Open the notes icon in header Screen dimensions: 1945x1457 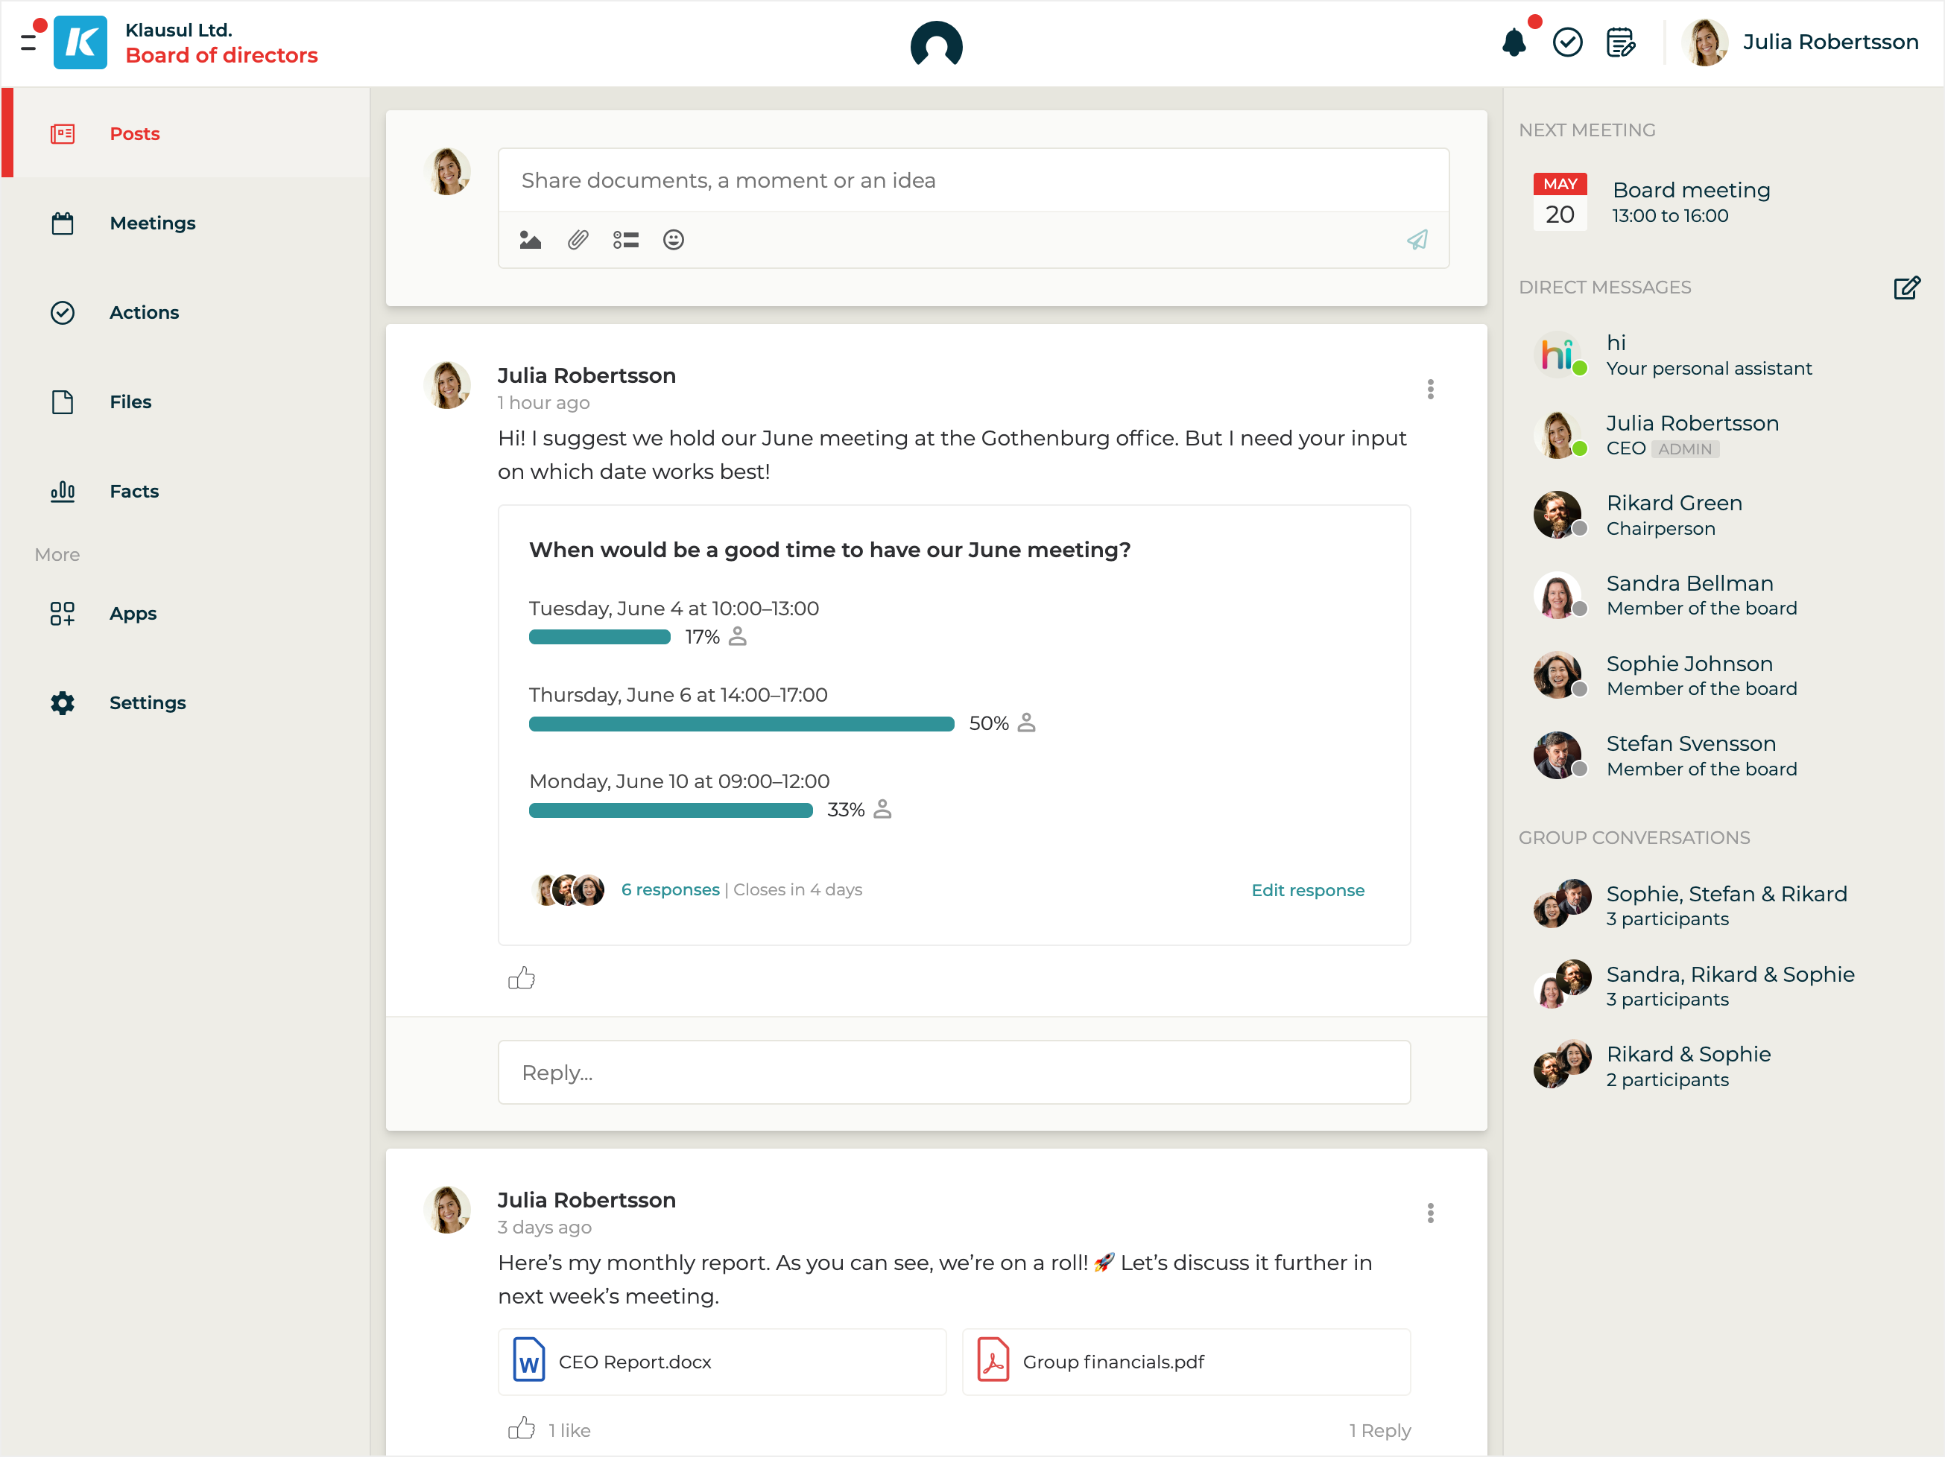[1619, 42]
